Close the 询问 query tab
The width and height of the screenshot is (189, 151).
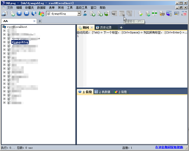[x=92, y=28]
